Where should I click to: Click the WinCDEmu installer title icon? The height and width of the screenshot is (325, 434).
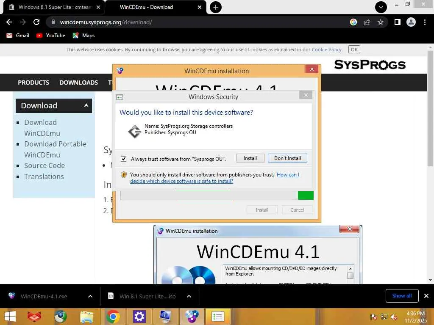(x=120, y=71)
